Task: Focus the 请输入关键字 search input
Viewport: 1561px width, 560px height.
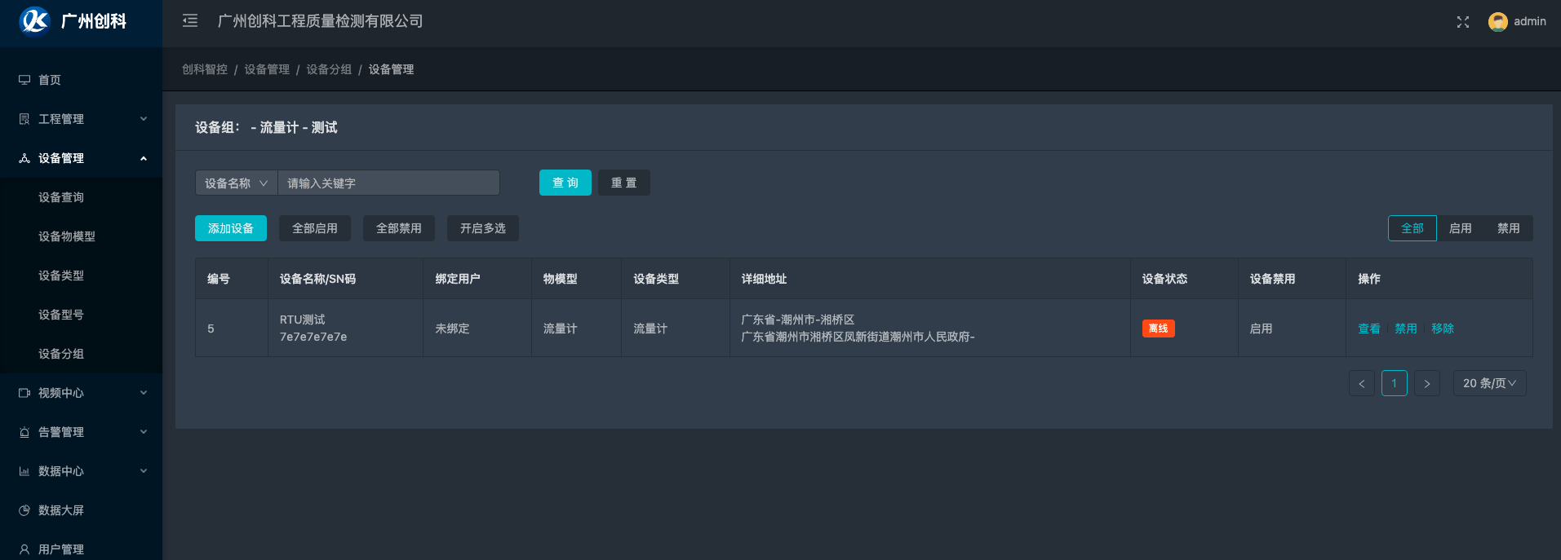Action: point(389,183)
